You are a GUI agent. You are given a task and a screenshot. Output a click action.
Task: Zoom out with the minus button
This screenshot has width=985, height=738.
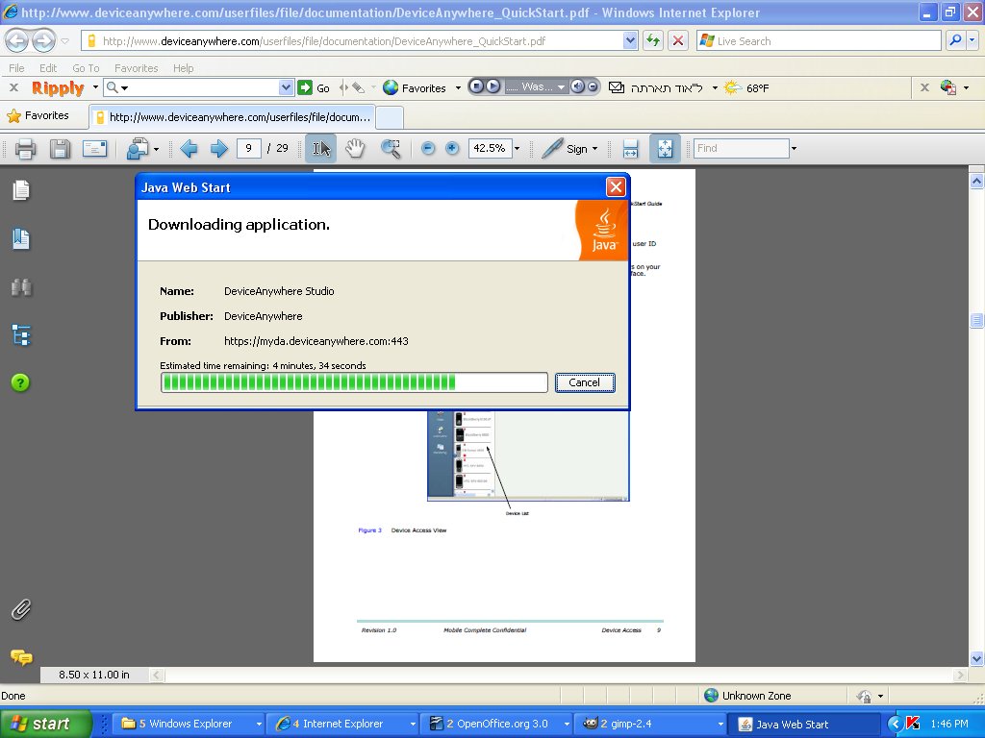tap(428, 149)
